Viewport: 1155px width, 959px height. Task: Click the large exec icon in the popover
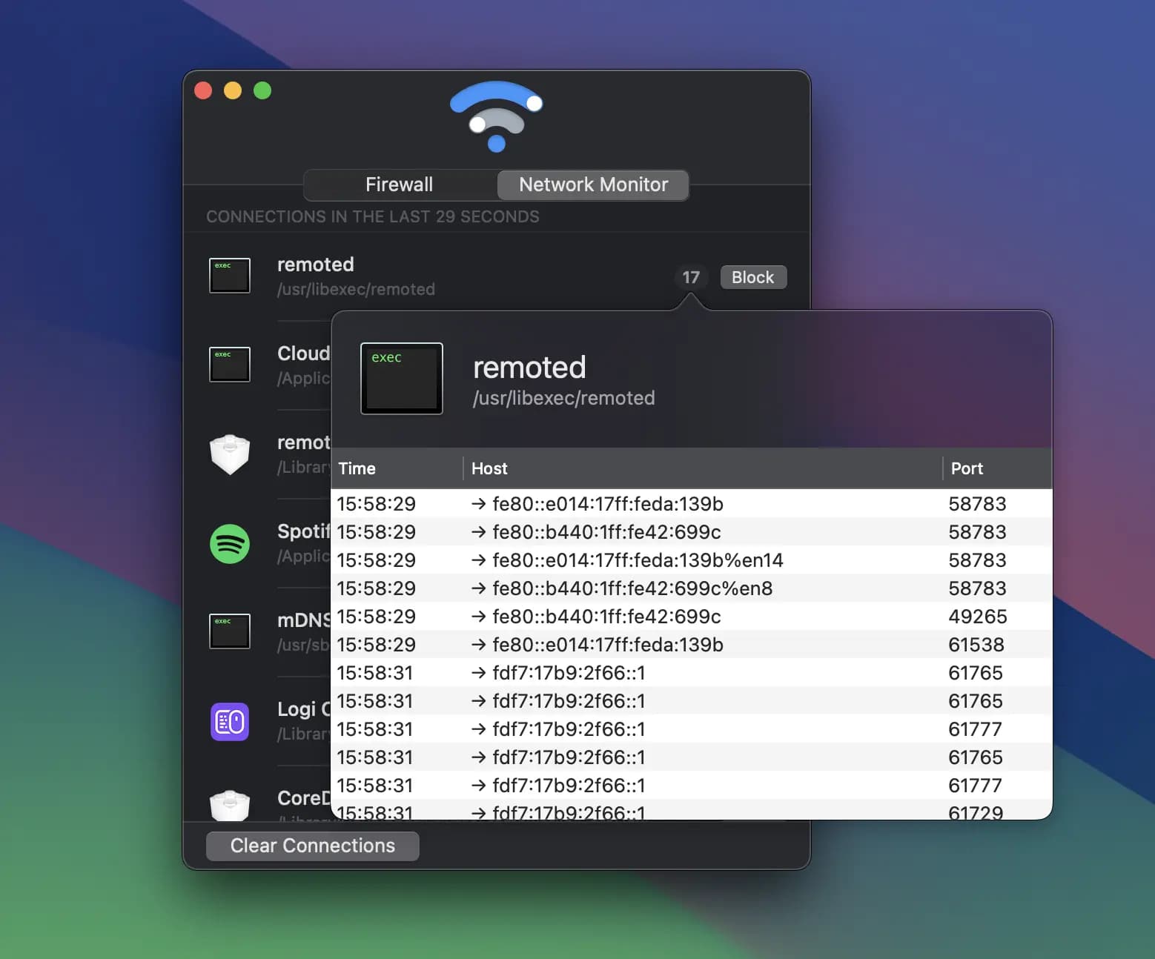402,378
